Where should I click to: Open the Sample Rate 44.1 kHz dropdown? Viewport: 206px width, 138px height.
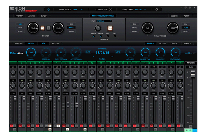click(x=140, y=9)
